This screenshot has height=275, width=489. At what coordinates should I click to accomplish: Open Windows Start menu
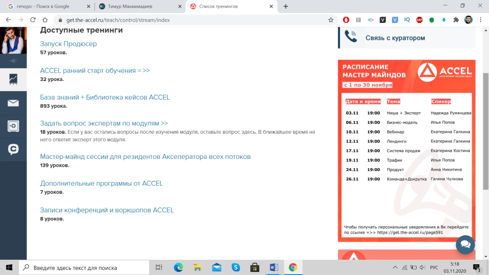coord(9,267)
